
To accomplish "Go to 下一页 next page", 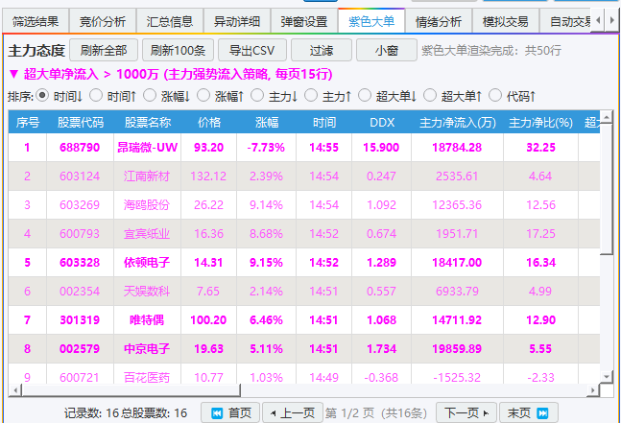I will pos(466,413).
